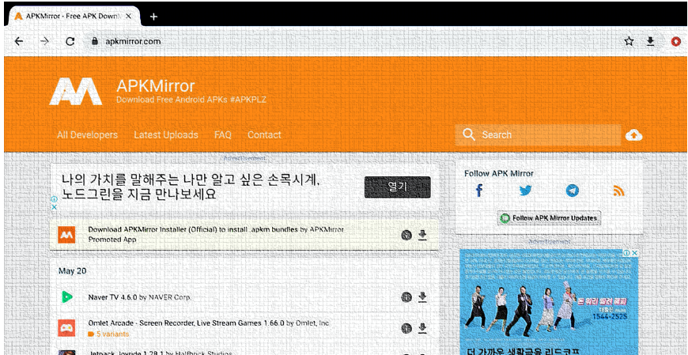Viewport: 688px width, 355px height.
Task: Close the right sidebar ad with X
Action: click(x=635, y=253)
